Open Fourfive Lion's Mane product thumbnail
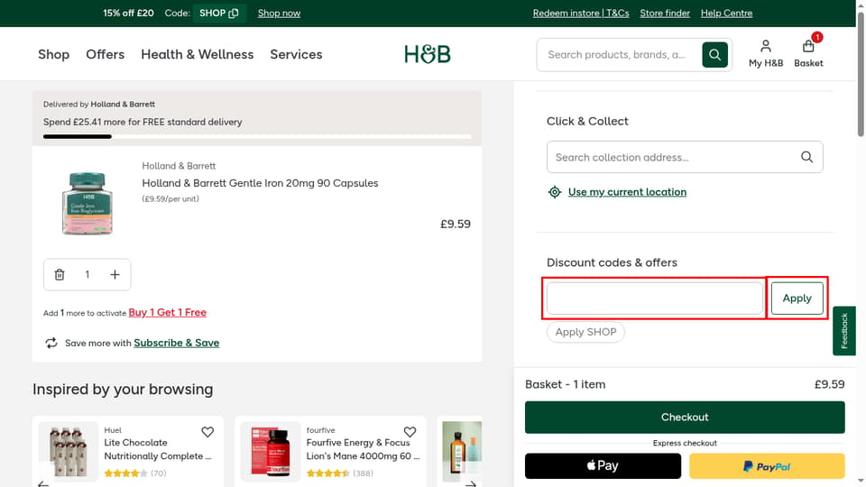The height and width of the screenshot is (487, 866). pos(271,452)
